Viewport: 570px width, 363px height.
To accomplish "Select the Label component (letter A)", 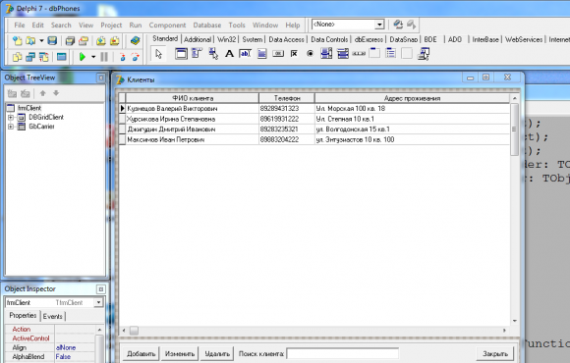I will click(229, 54).
